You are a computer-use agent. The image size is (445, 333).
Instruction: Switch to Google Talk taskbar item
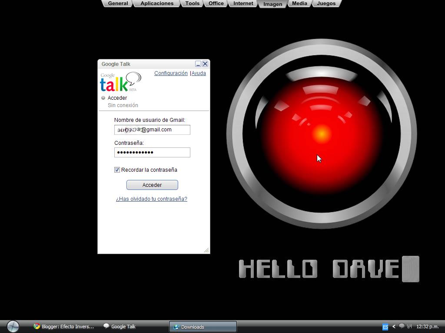[x=120, y=326]
